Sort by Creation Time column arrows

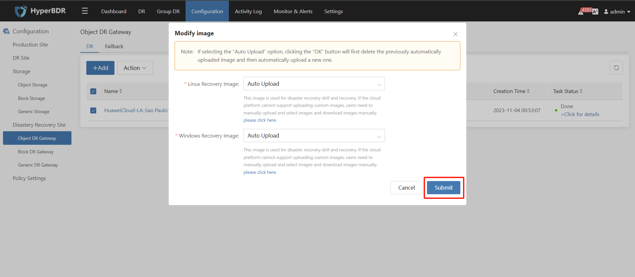coord(528,91)
